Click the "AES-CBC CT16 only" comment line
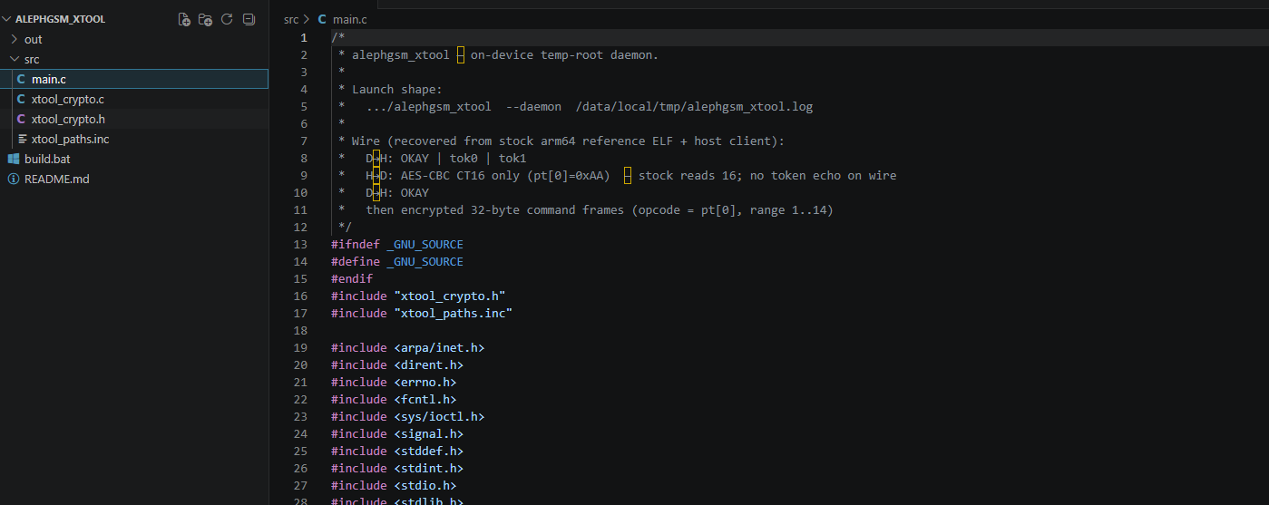Viewport: 1269px width, 505px height. click(x=617, y=175)
